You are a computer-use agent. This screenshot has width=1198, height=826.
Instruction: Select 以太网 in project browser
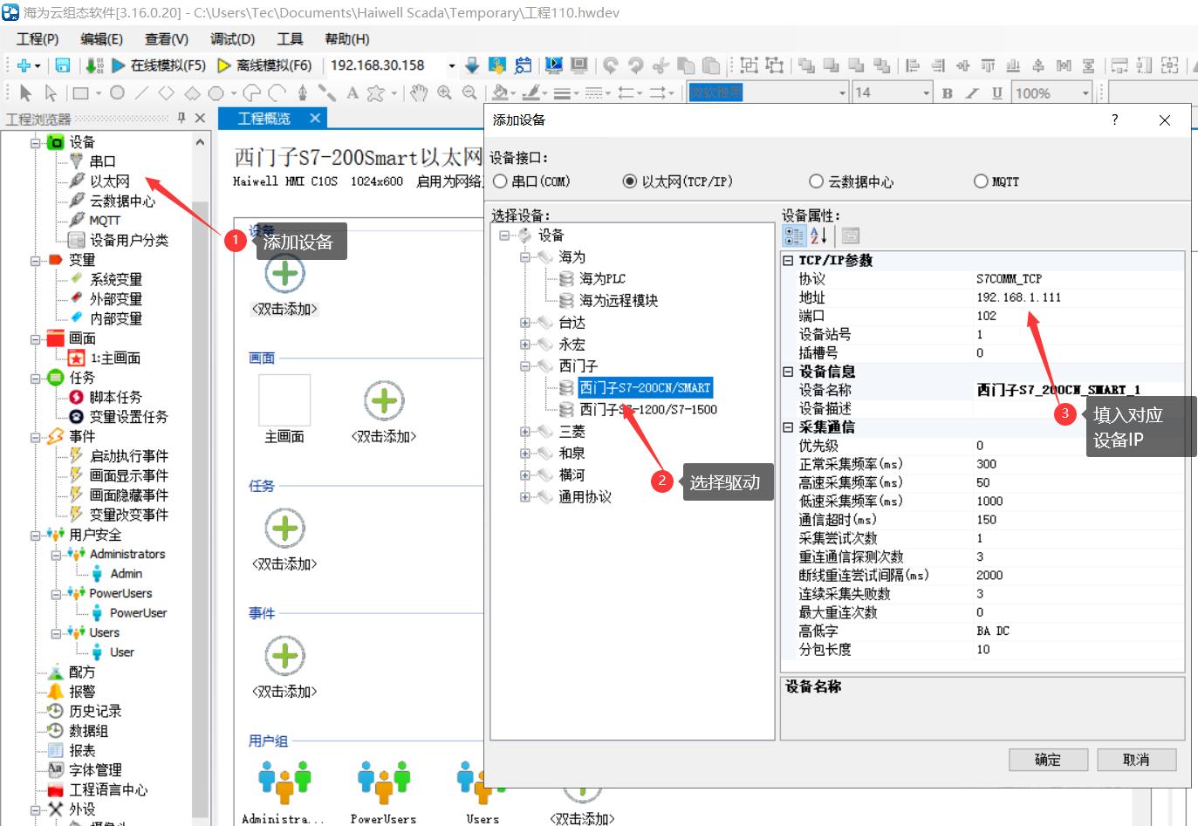coord(109,181)
